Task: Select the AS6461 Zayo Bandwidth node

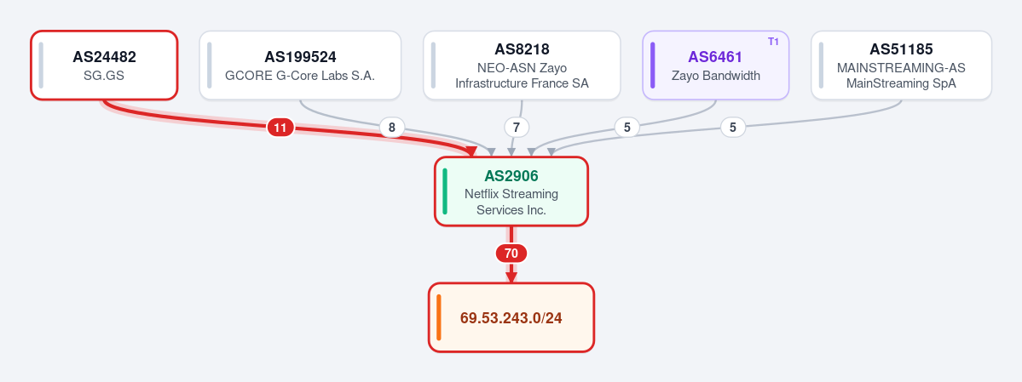Action: pos(716,65)
